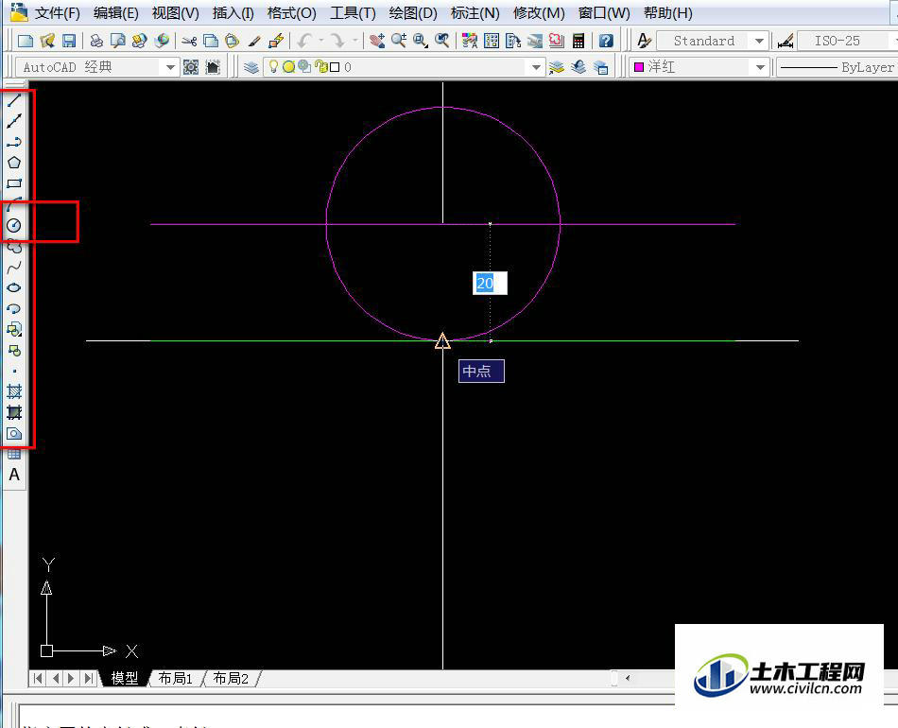The image size is (898, 728).
Task: Click the layer 0 white color box
Action: 335,67
